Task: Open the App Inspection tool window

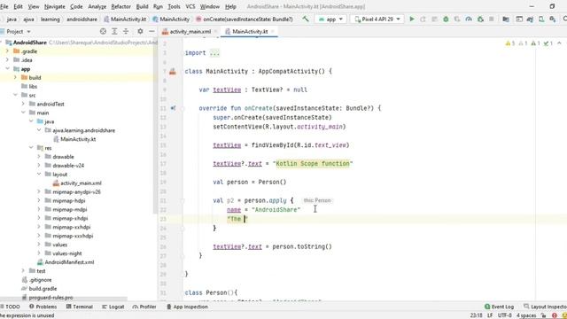Action: [187, 307]
